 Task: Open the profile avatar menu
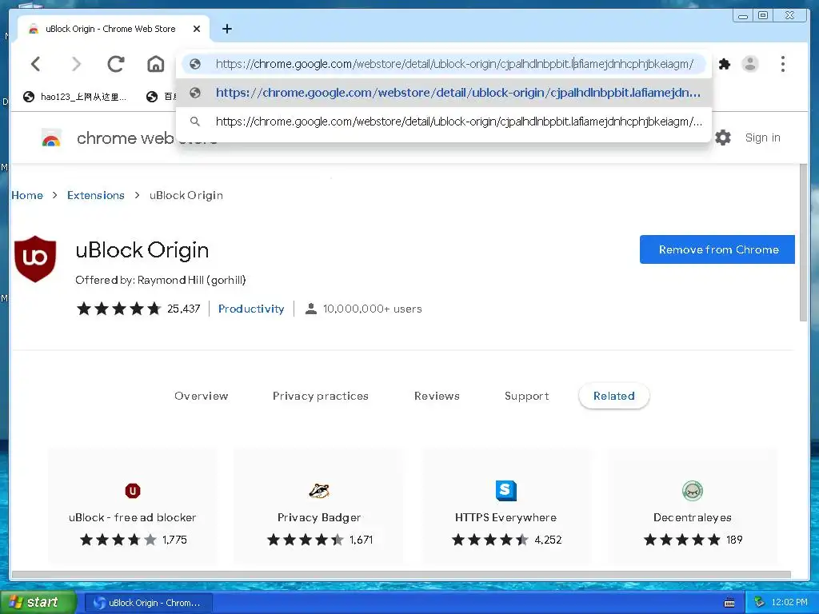(x=750, y=64)
